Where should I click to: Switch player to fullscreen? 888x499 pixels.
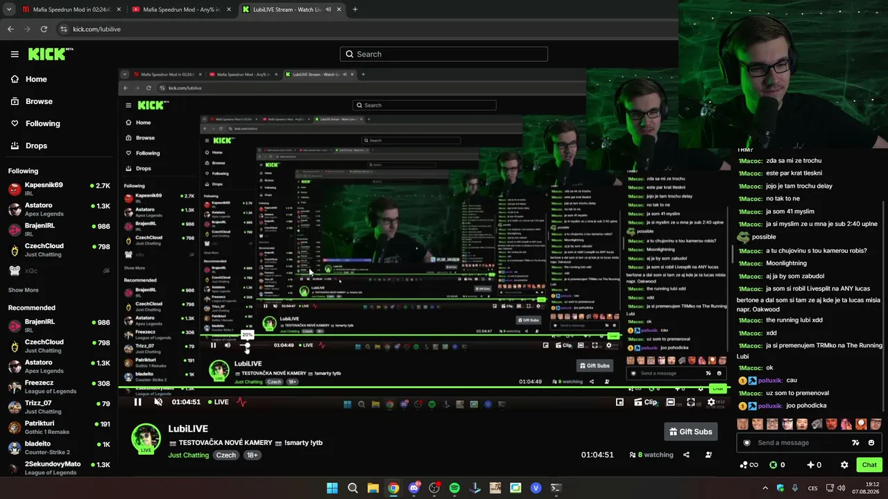pos(691,402)
